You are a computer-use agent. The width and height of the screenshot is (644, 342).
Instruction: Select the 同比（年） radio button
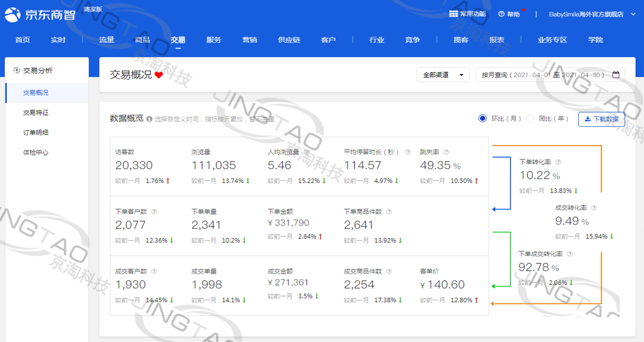[530, 118]
